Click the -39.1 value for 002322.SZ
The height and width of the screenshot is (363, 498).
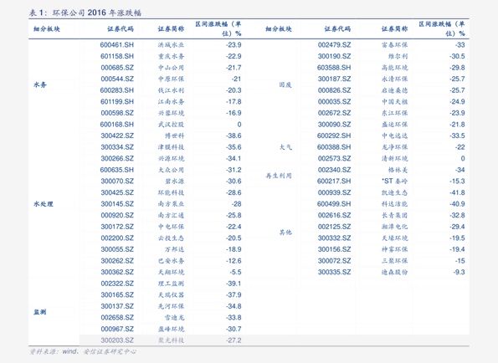(234, 284)
